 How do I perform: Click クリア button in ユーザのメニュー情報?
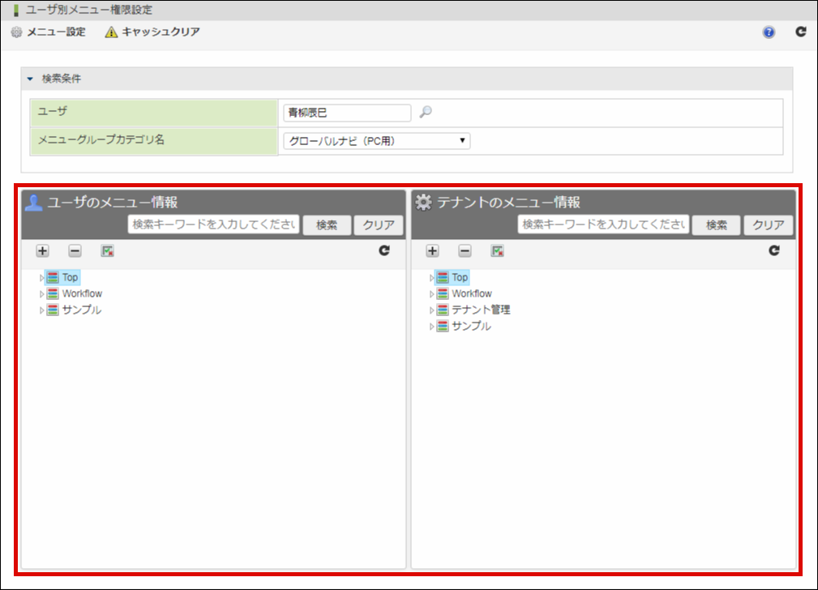click(379, 224)
